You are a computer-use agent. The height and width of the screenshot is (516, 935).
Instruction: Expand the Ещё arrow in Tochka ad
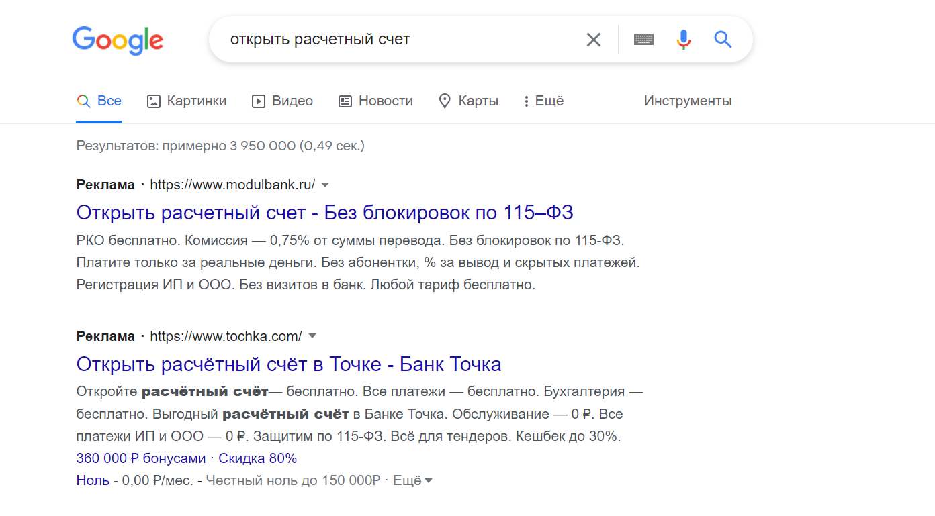(x=429, y=480)
